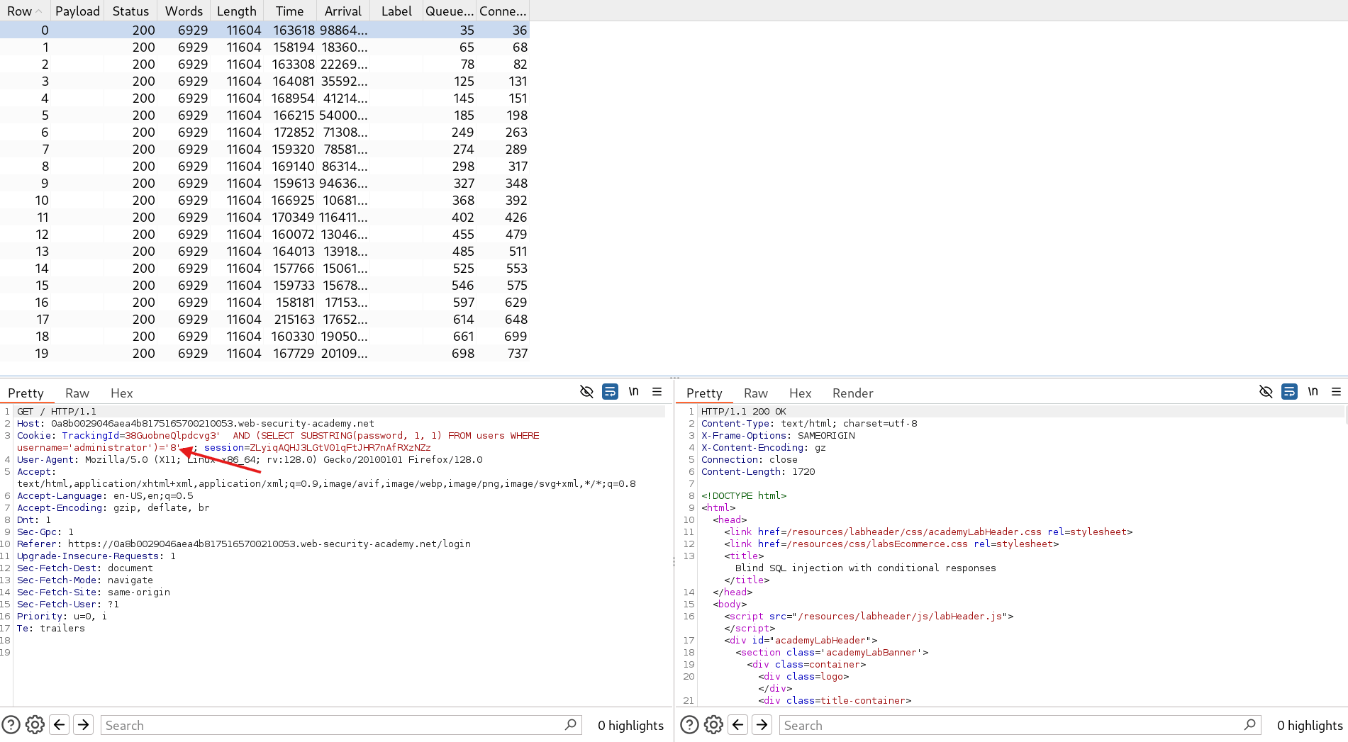Click magnifier icon in response search box
This screenshot has width=1348, height=742.
pyautogui.click(x=1250, y=725)
